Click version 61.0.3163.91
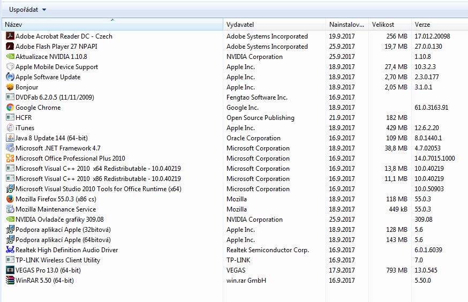 point(431,108)
